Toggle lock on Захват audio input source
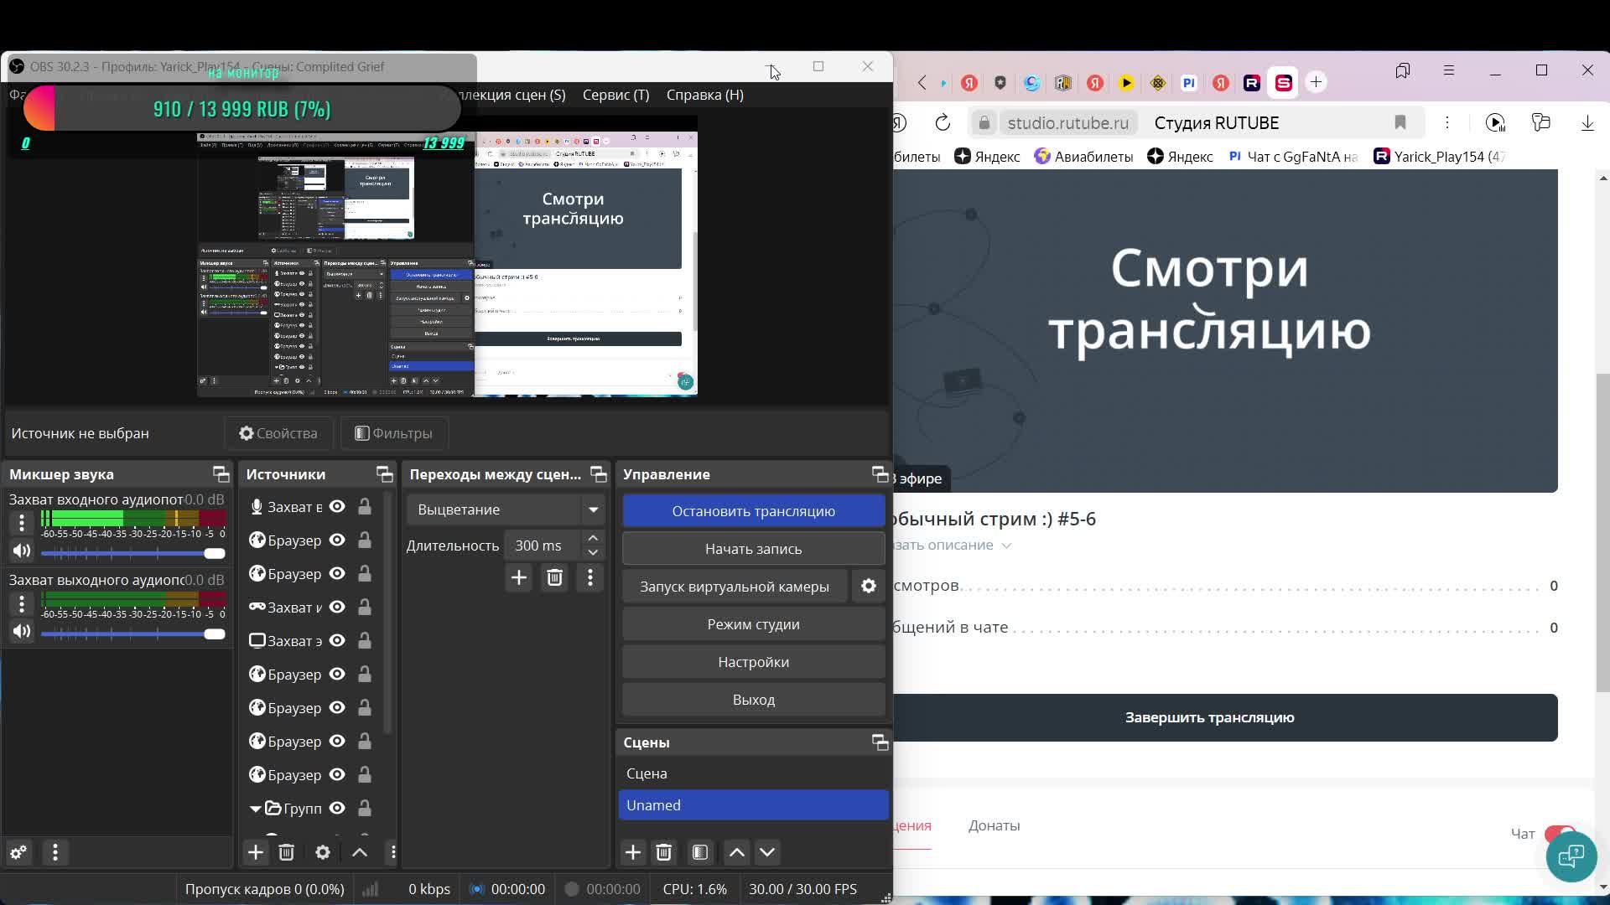 [x=365, y=507]
